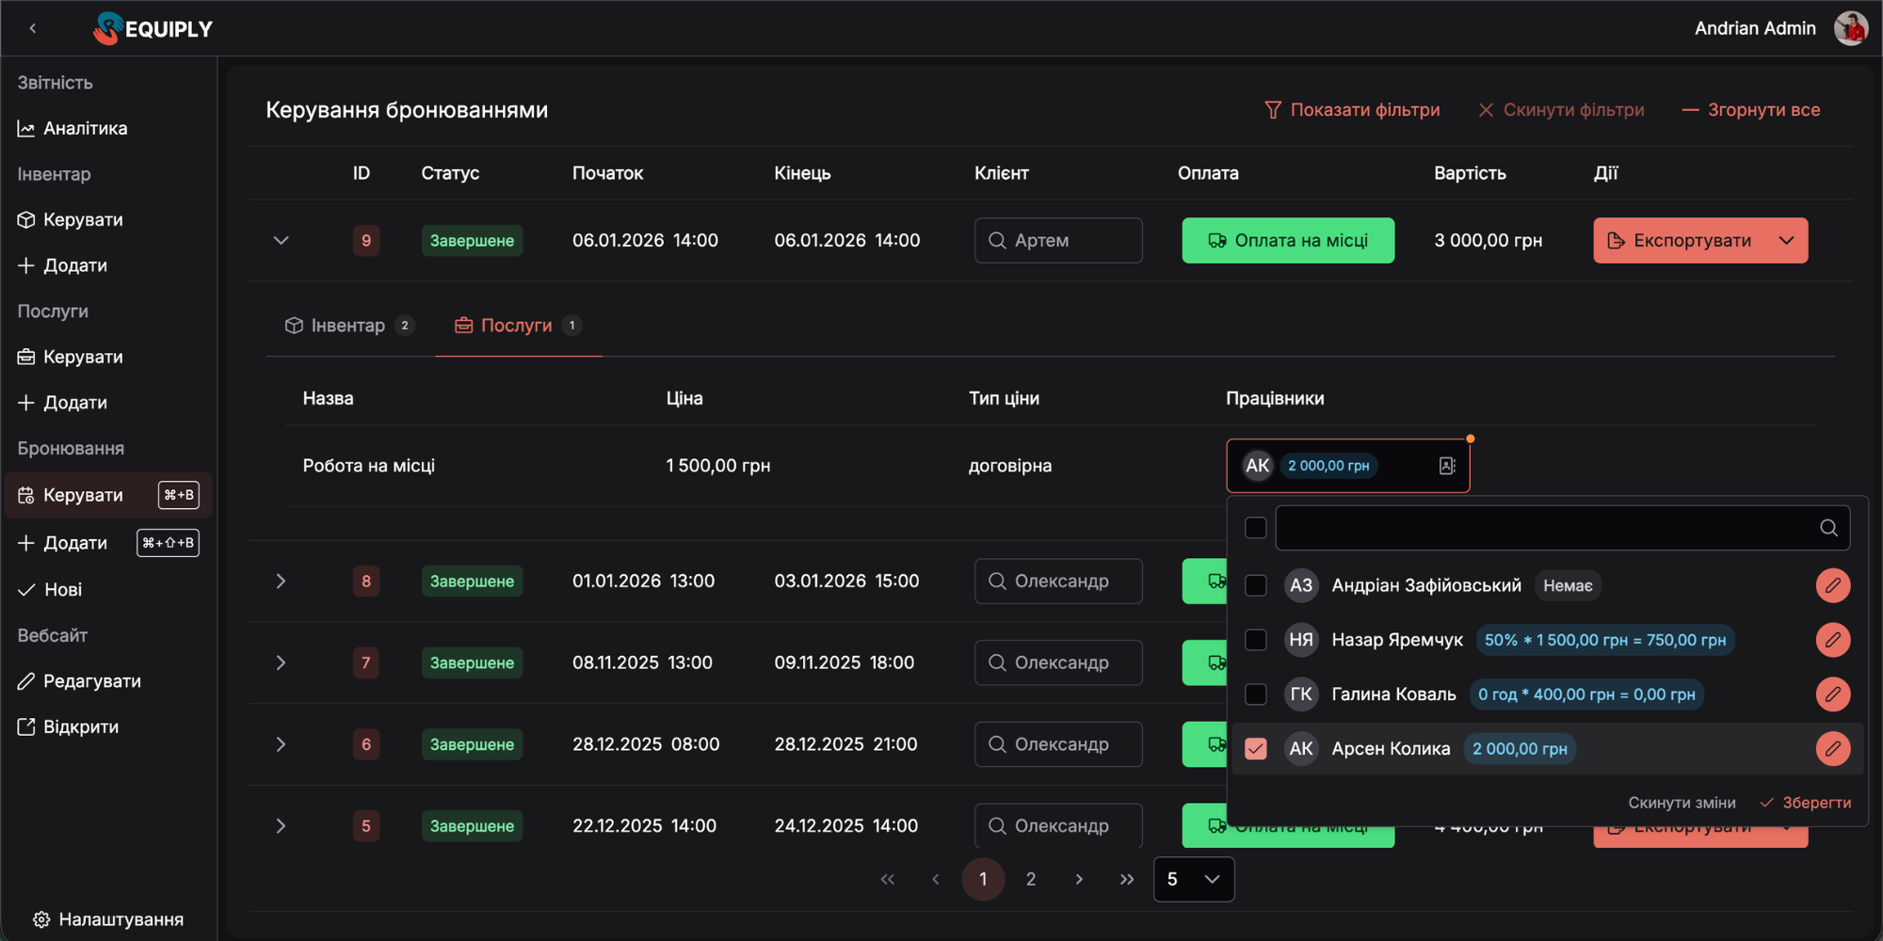Screen dimensions: 1883x941
Task: Check the box for Назар Яремчук
Action: tap(1256, 640)
